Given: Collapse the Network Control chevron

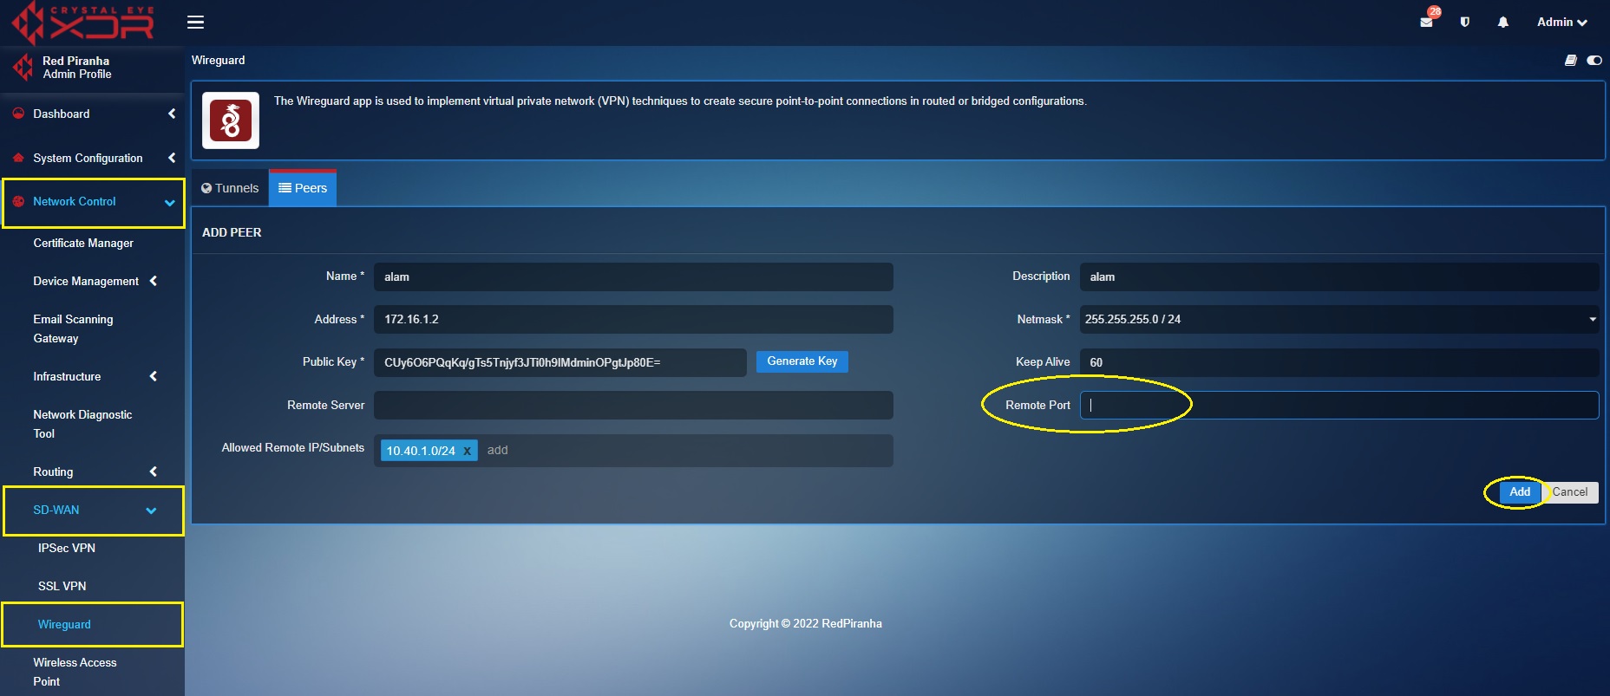Looking at the screenshot, I should coord(170,202).
